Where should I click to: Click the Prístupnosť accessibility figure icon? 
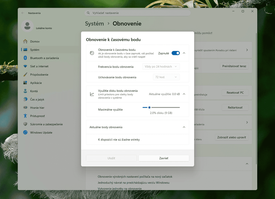tap(25, 116)
